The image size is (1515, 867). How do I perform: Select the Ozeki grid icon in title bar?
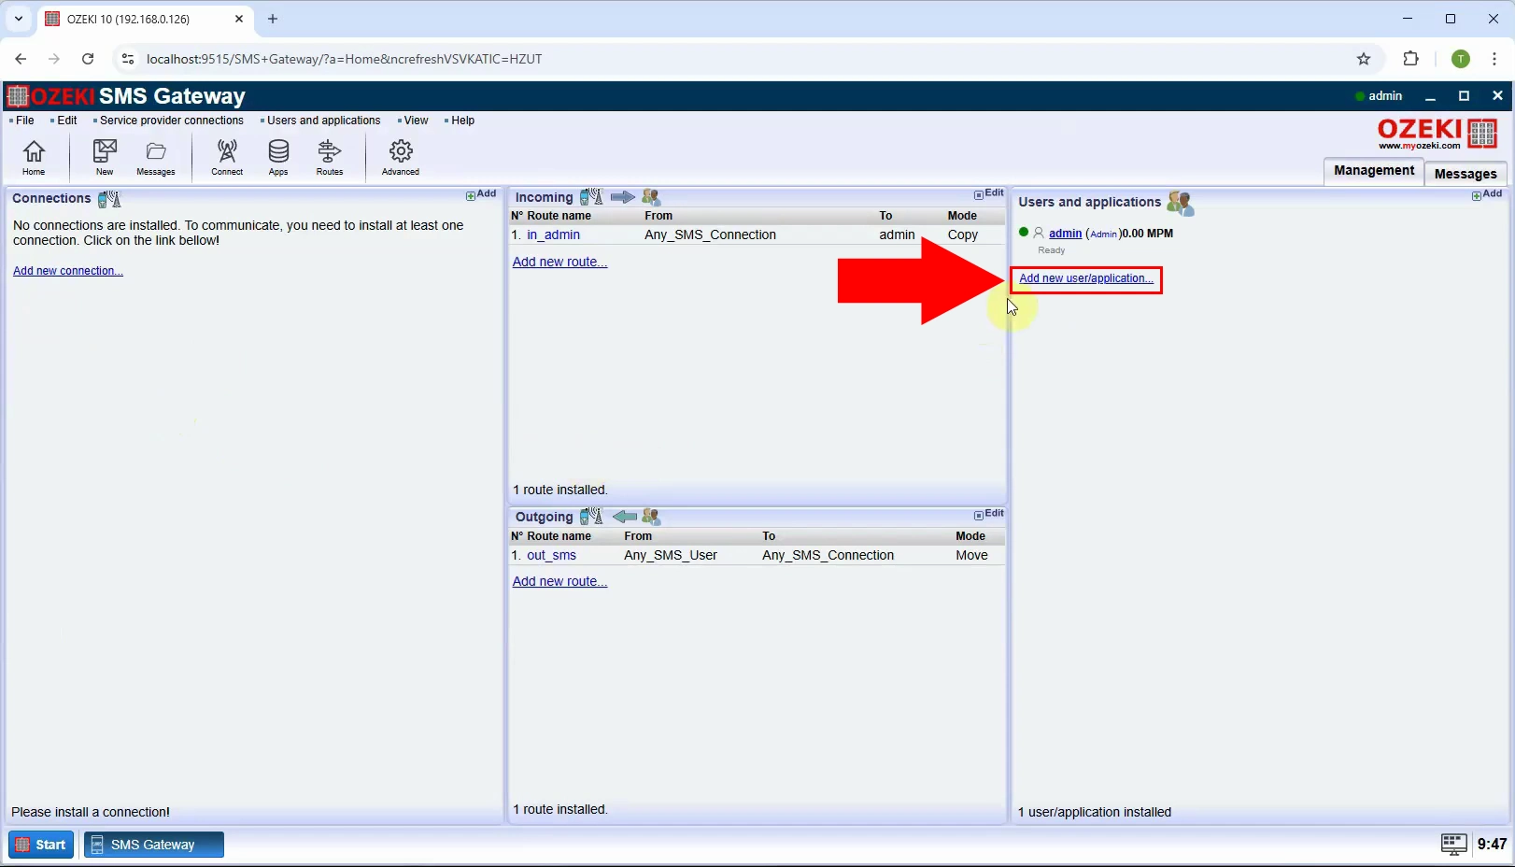17,96
